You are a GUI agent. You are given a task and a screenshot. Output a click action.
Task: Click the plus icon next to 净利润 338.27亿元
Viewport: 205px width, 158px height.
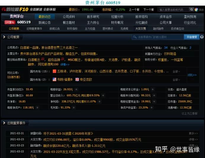[x=100, y=101]
